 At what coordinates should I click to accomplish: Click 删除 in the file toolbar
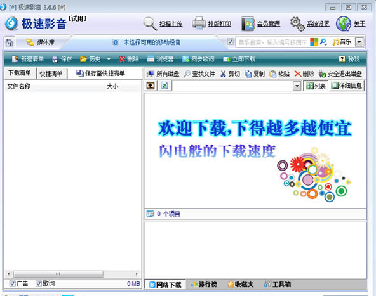(304, 74)
